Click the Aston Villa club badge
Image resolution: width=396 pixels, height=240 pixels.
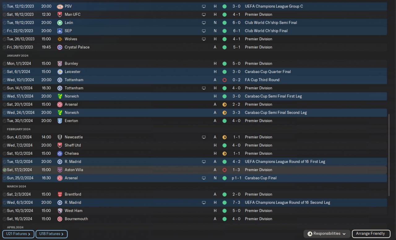(x=60, y=170)
